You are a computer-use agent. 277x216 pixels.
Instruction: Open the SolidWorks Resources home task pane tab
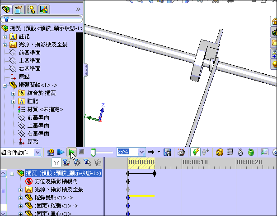(x=274, y=21)
